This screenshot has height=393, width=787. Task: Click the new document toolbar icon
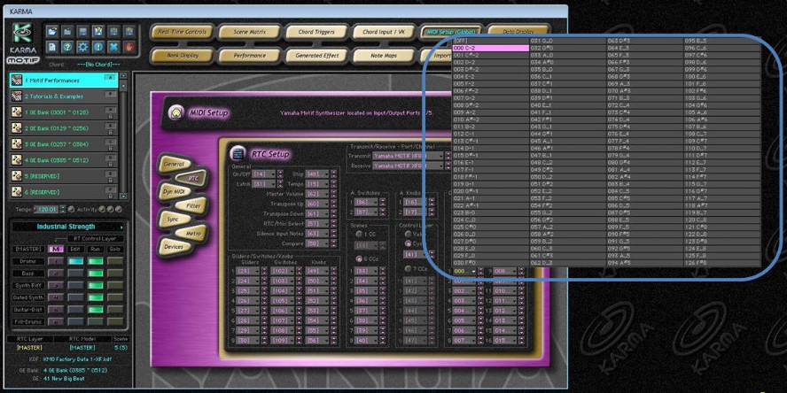pyautogui.click(x=51, y=47)
